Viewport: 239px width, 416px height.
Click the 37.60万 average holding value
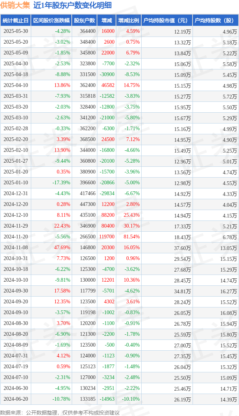182,248
